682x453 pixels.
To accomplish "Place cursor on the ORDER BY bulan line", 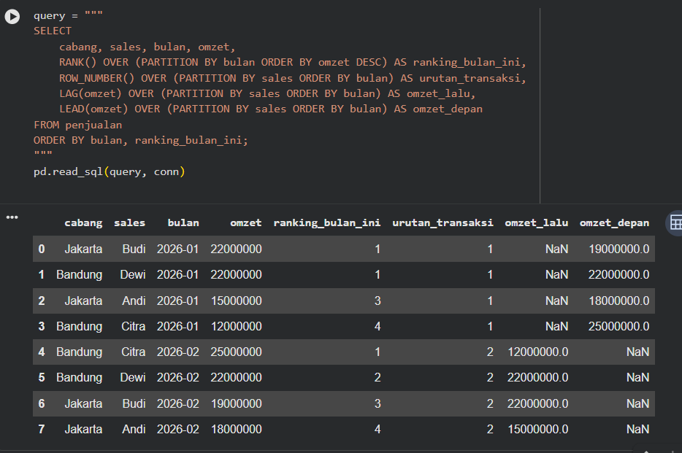I will 140,140.
